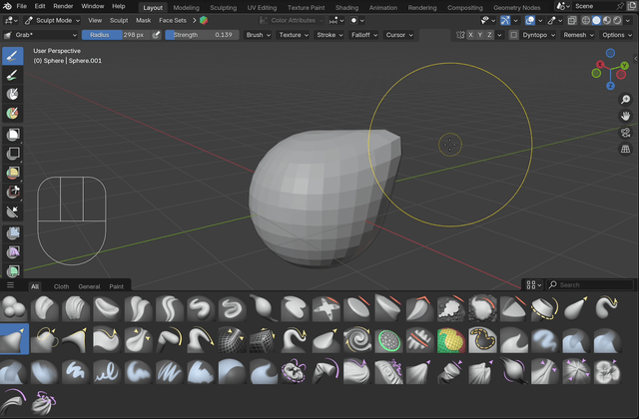Image resolution: width=639 pixels, height=419 pixels.
Task: Choose the Mask brush with green circle
Action: (x=388, y=340)
